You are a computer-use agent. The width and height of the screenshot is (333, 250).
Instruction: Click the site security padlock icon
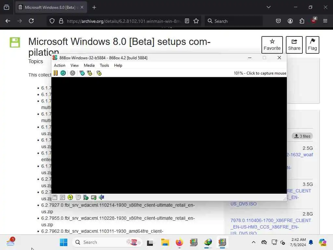pyautogui.click(x=61, y=21)
